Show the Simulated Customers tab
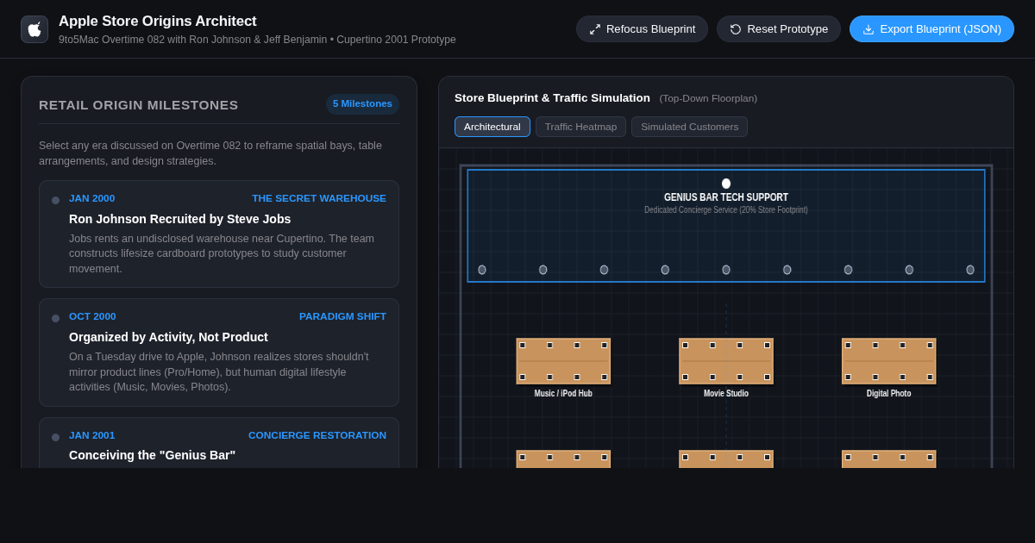1035x543 pixels. pos(689,127)
